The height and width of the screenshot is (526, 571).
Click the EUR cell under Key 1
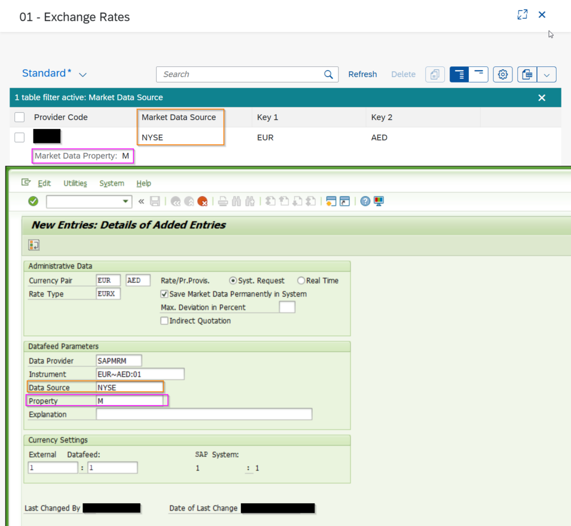(265, 137)
